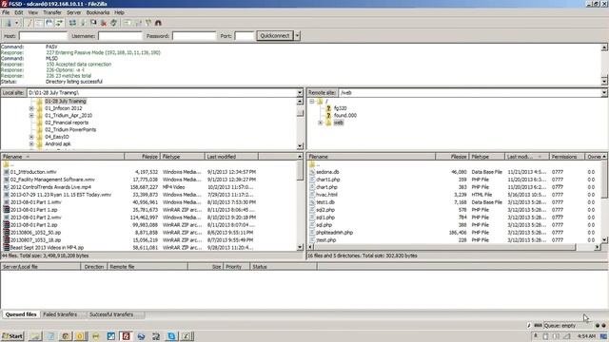Click the Password input field

(194, 36)
